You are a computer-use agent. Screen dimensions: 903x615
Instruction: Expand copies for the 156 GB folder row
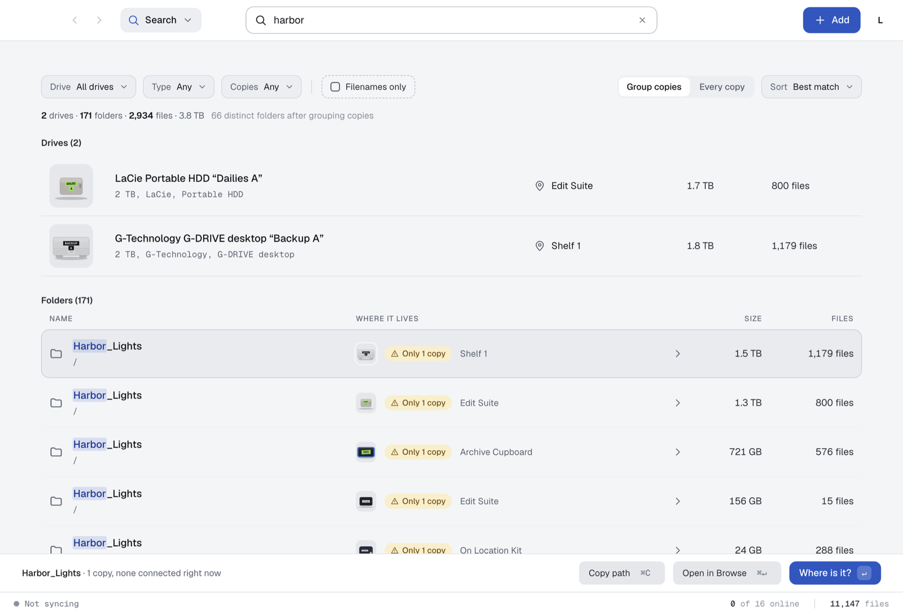(x=678, y=501)
